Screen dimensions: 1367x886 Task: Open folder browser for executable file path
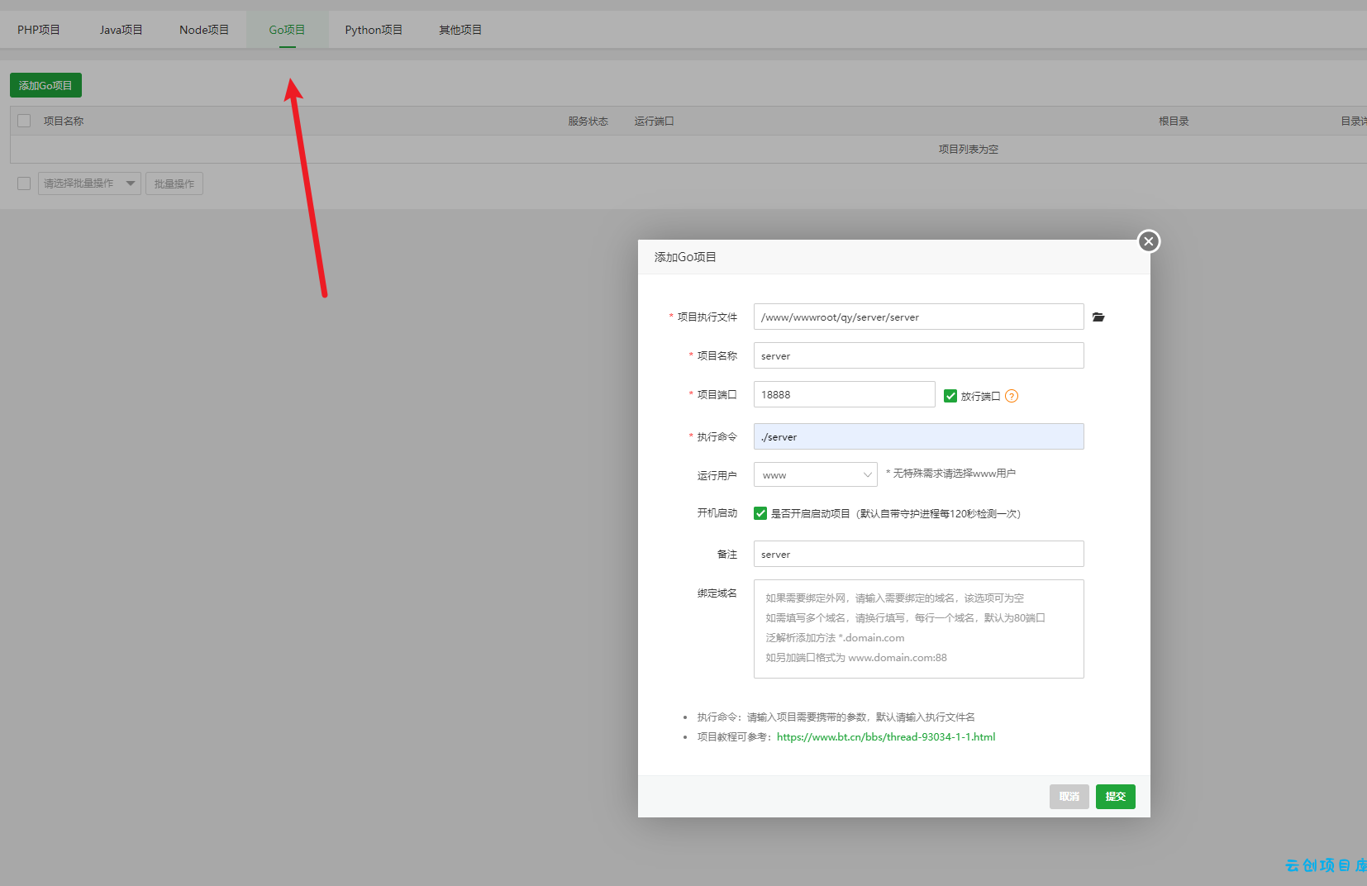pyautogui.click(x=1098, y=317)
